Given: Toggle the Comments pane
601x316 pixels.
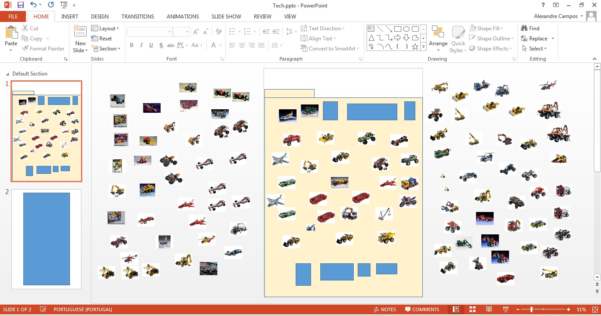Looking at the screenshot, I should click(422, 309).
